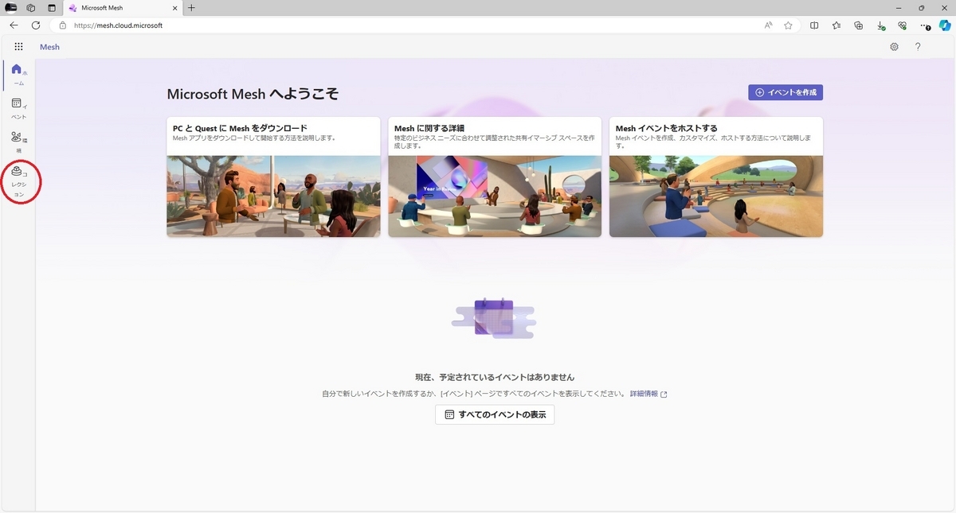
Task: Open the Copilot icon in Edge toolbar
Action: [945, 25]
